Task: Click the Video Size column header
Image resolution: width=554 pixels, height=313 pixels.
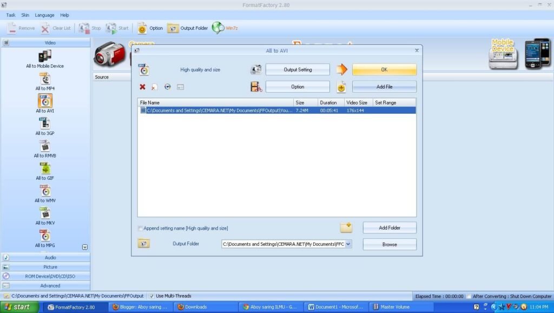Action: (x=358, y=102)
